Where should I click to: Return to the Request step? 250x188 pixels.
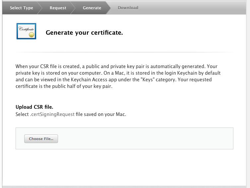[58, 8]
